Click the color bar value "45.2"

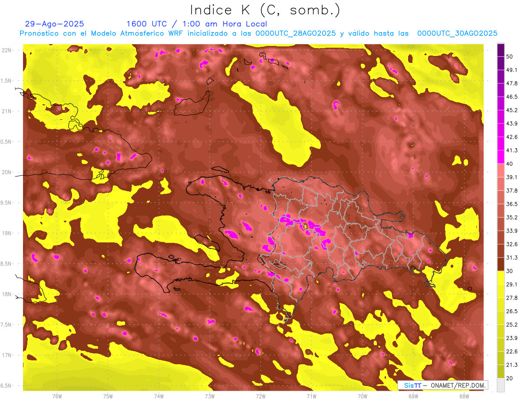tap(511, 110)
